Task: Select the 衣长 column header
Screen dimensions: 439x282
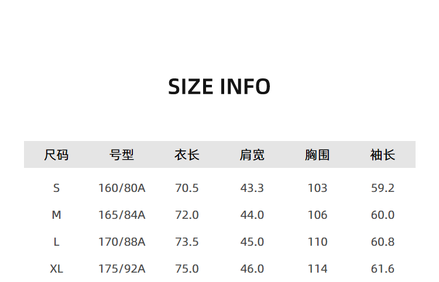Action: [x=187, y=155]
